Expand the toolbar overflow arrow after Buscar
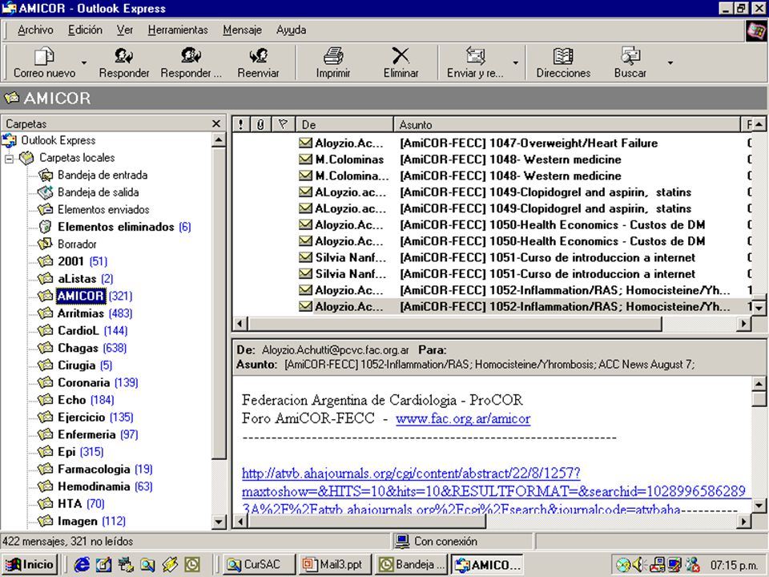The width and height of the screenshot is (769, 577). (670, 63)
